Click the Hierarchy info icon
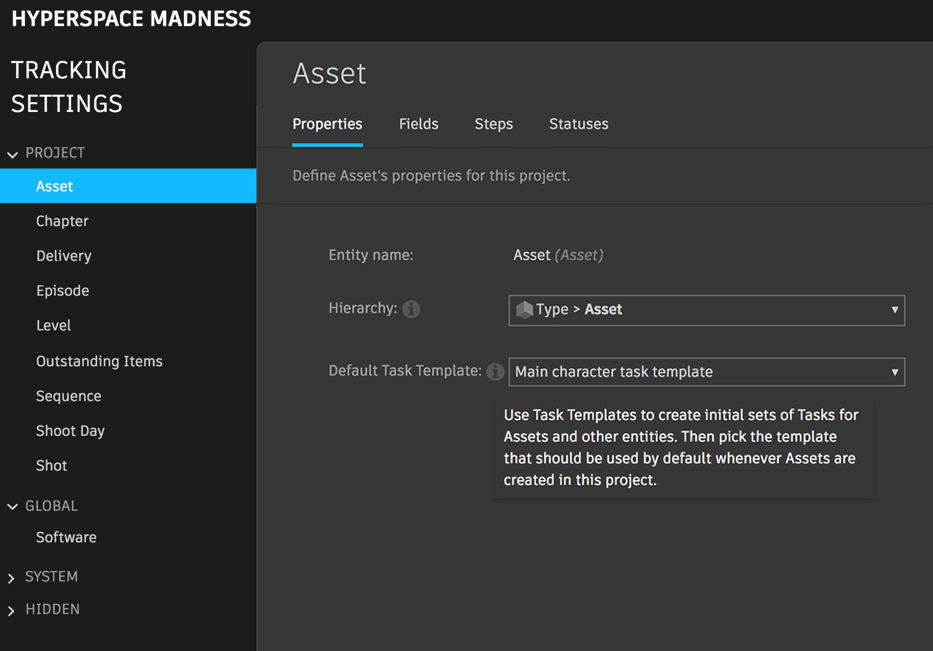Viewport: 933px width, 651px height. click(411, 309)
